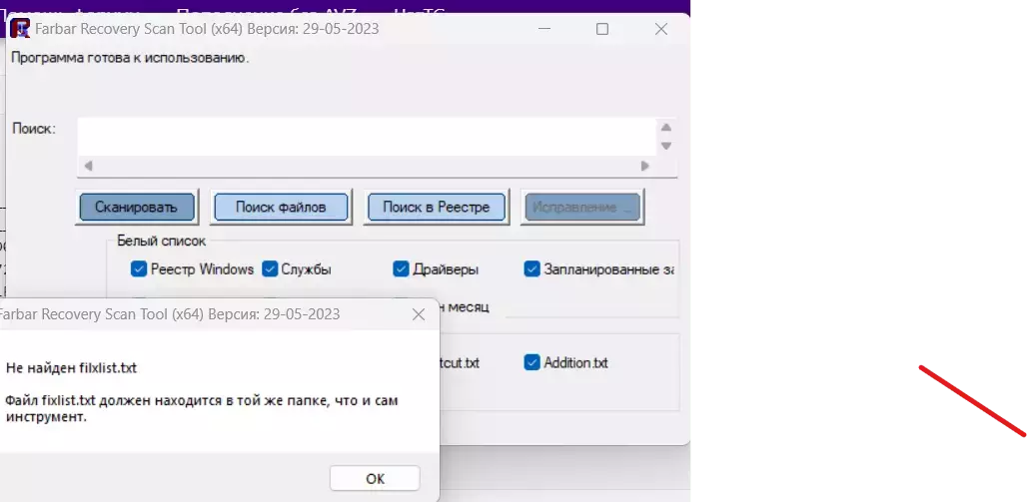This screenshot has width=1027, height=502.
Task: Start Поиск в Реестре
Action: pyautogui.click(x=437, y=208)
